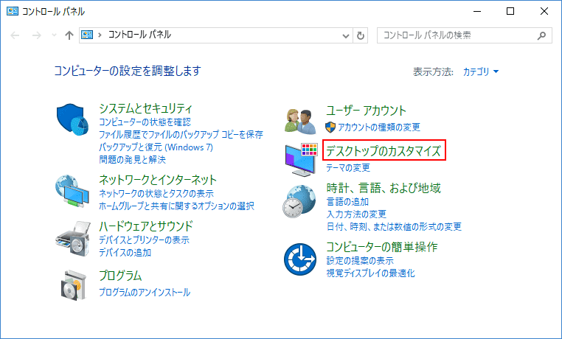This screenshot has width=562, height=339.
Task: Click the search magnifier icon
Action: click(542, 35)
